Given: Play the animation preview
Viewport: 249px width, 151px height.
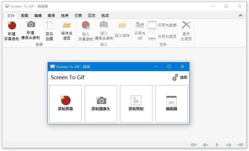Looking at the screenshot, I should point(217,145).
